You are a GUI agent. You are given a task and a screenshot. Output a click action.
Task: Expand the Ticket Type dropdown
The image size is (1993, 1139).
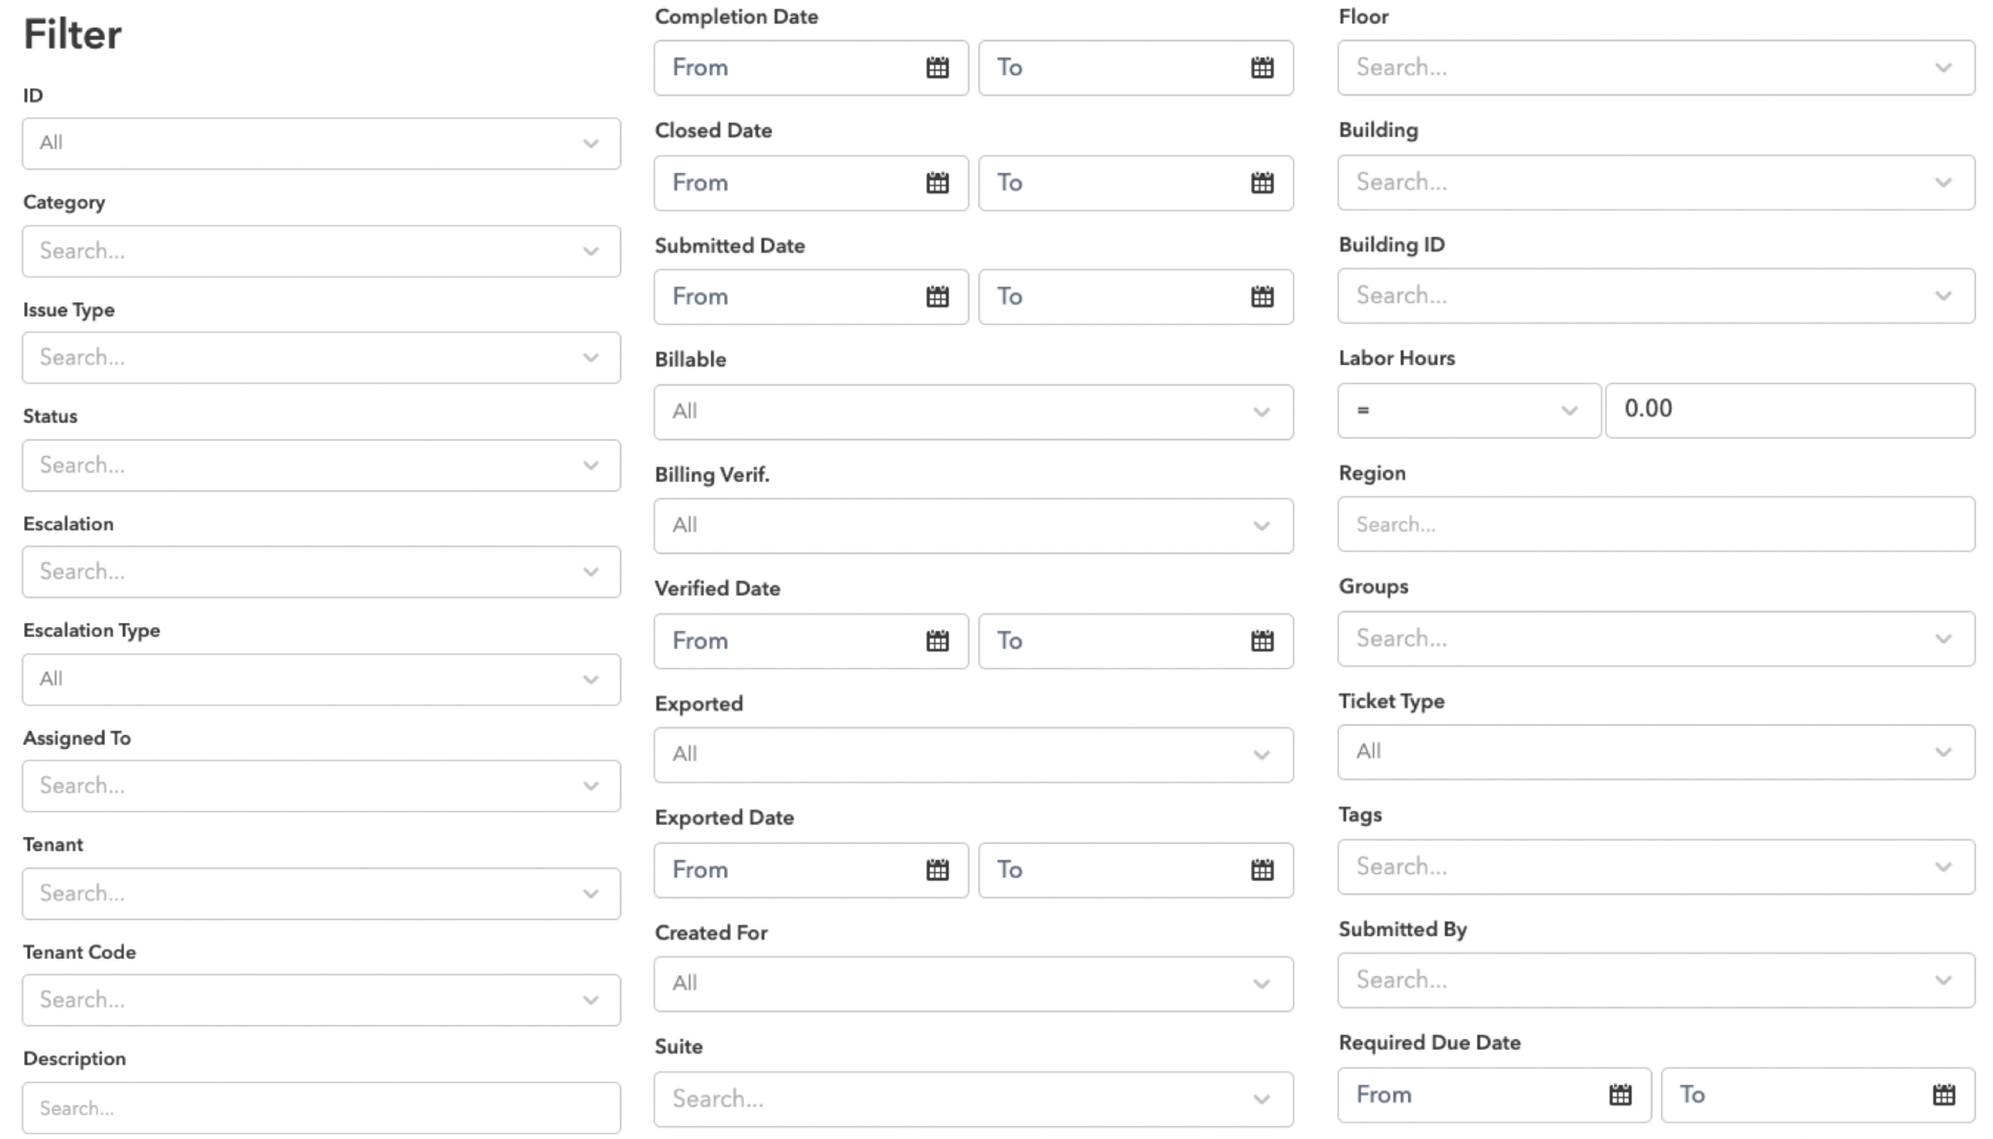[1656, 752]
